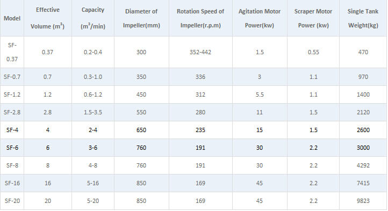Select the 1.5-3.5 capacity value

coord(93,112)
